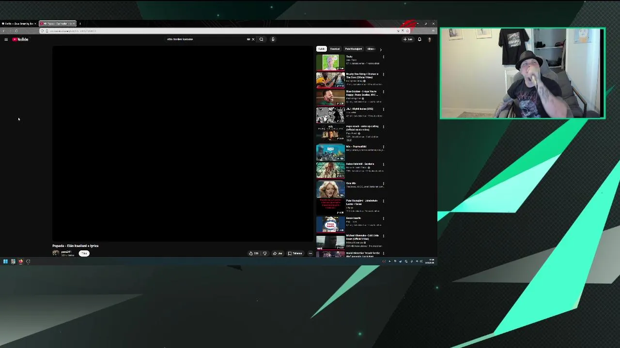Share the video with Jaa button

(278, 253)
